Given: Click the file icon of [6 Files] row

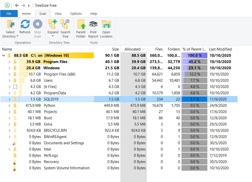Looking at the screenshot, I should pos(15,87).
